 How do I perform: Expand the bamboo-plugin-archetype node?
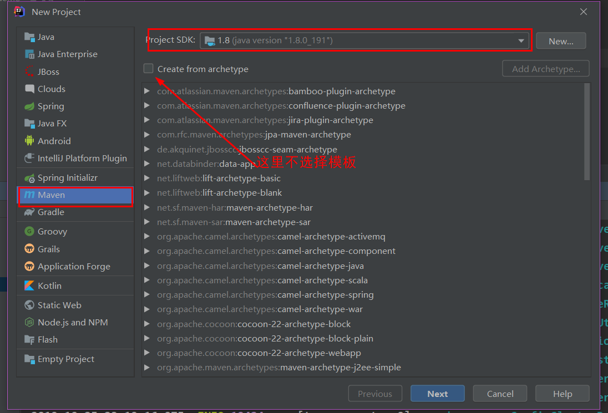coord(147,91)
